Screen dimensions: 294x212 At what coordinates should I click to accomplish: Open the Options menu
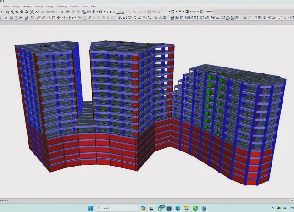coord(74,6)
